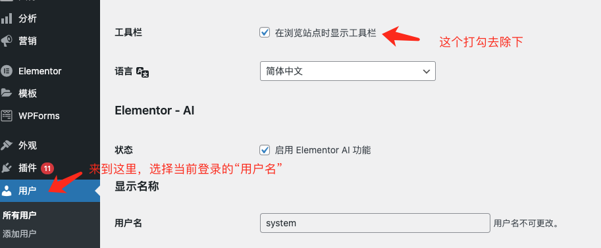Open the 简体中文 language dropdown
Viewport: 601px width, 248px height.
pyautogui.click(x=348, y=71)
